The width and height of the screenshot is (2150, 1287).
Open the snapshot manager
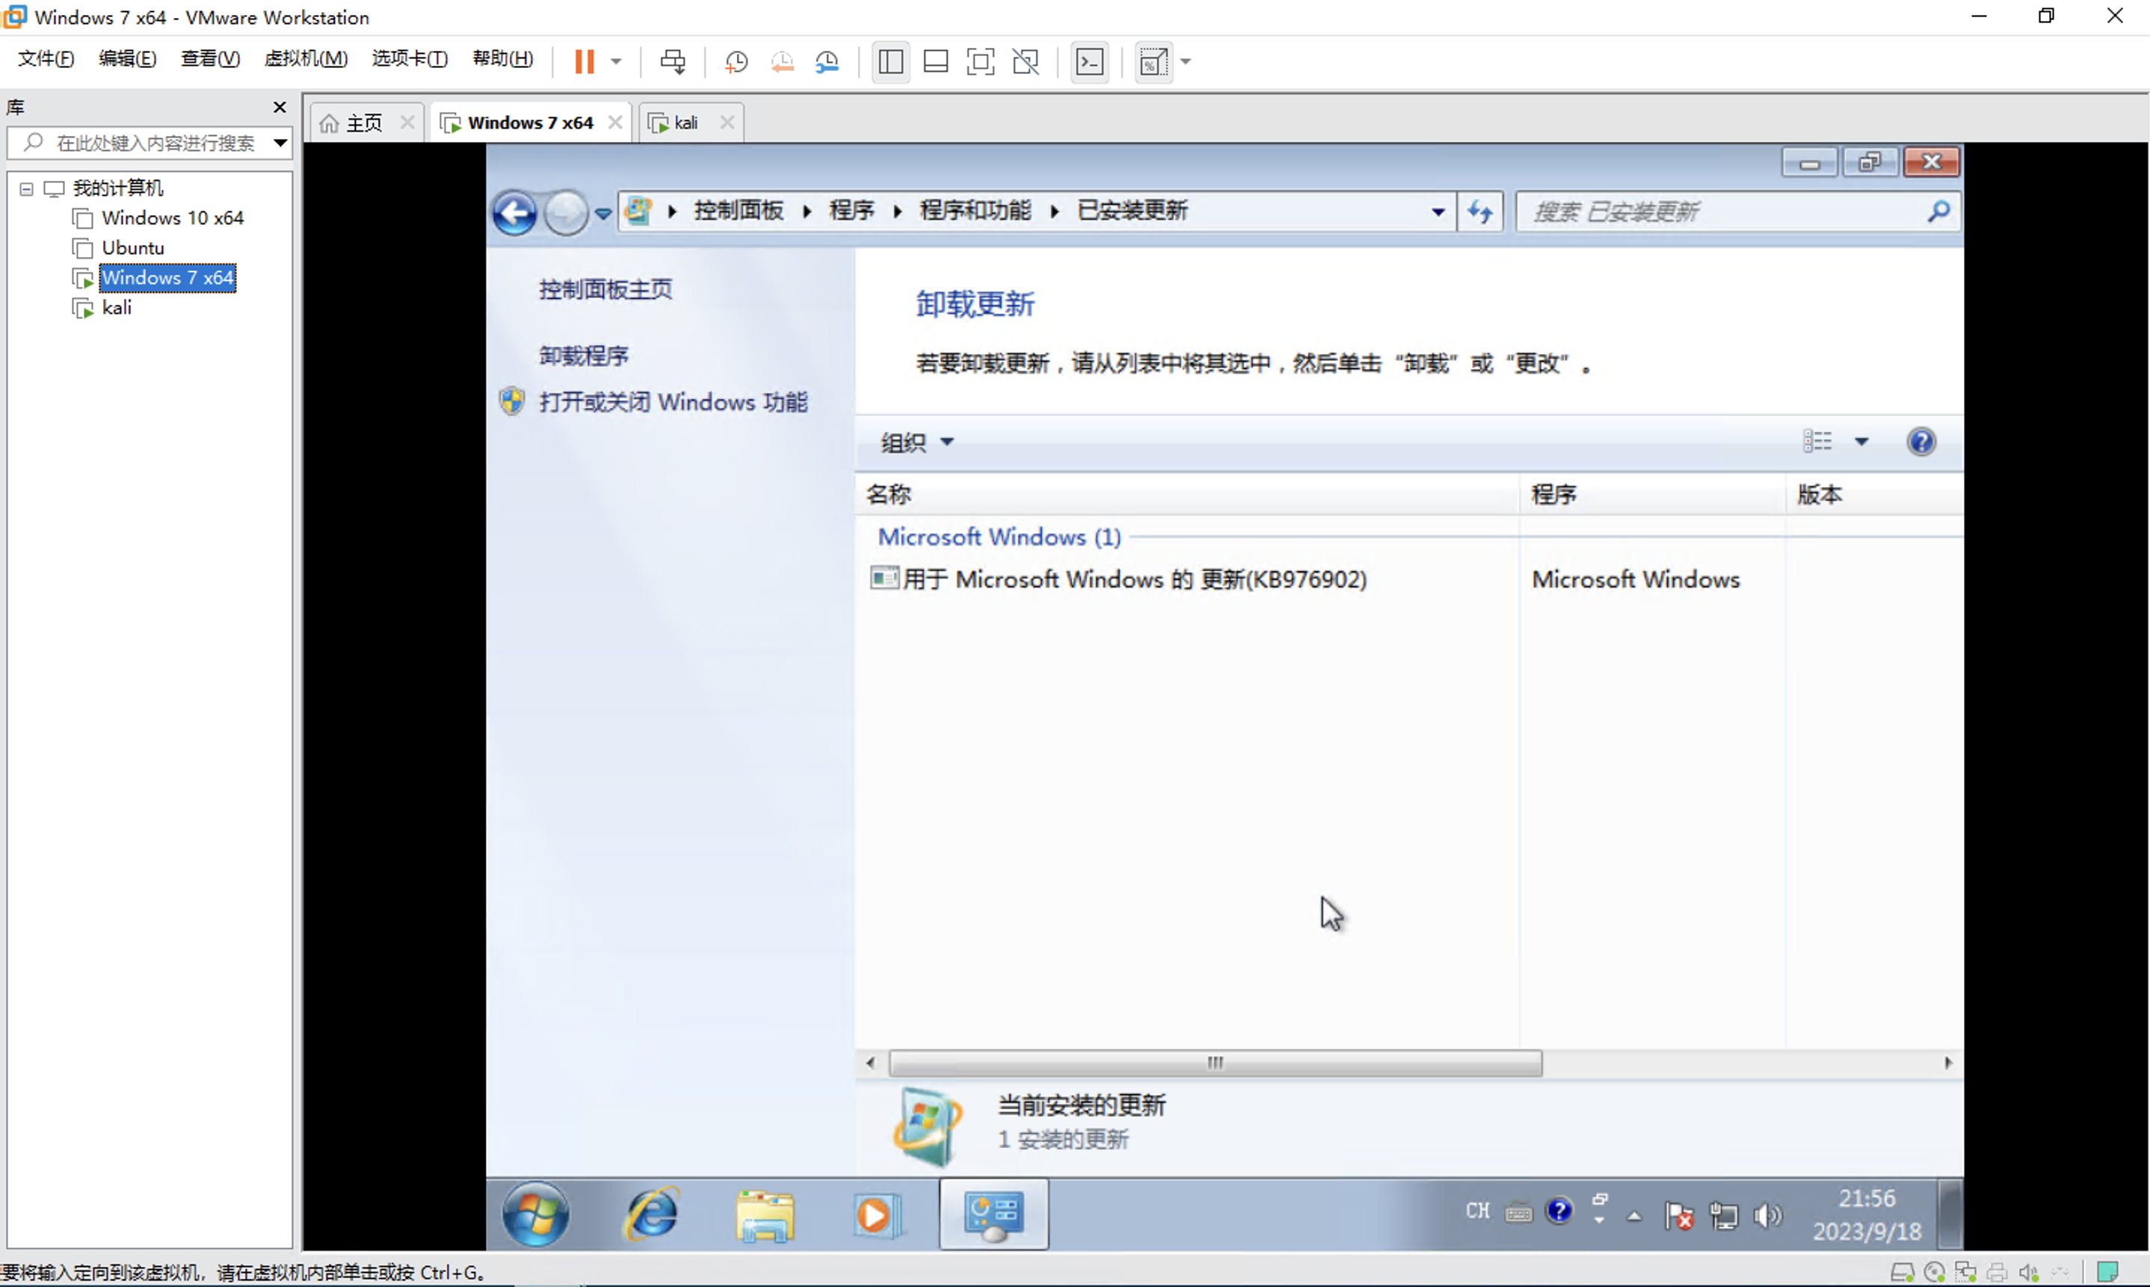click(x=827, y=61)
